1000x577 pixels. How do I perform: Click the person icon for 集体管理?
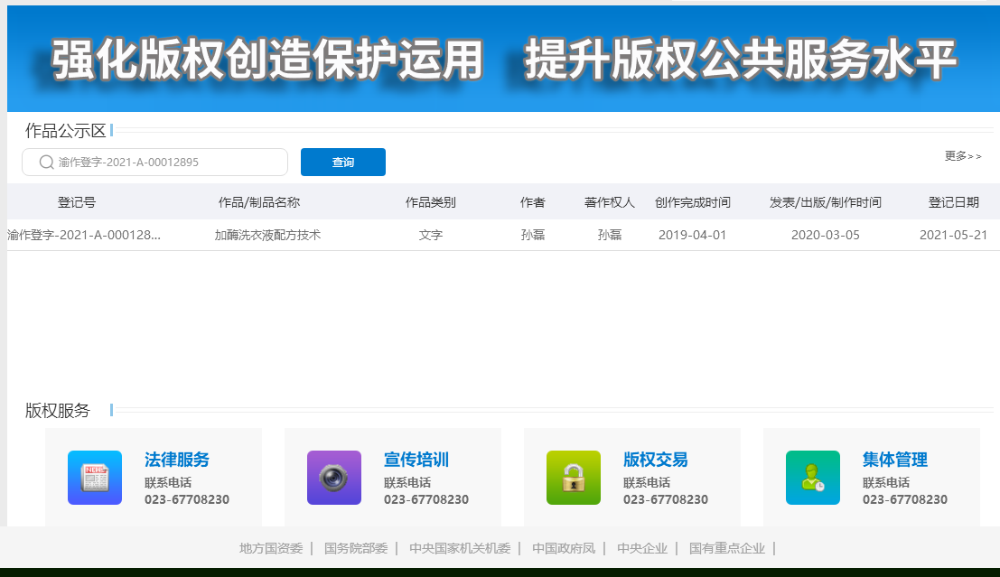813,478
